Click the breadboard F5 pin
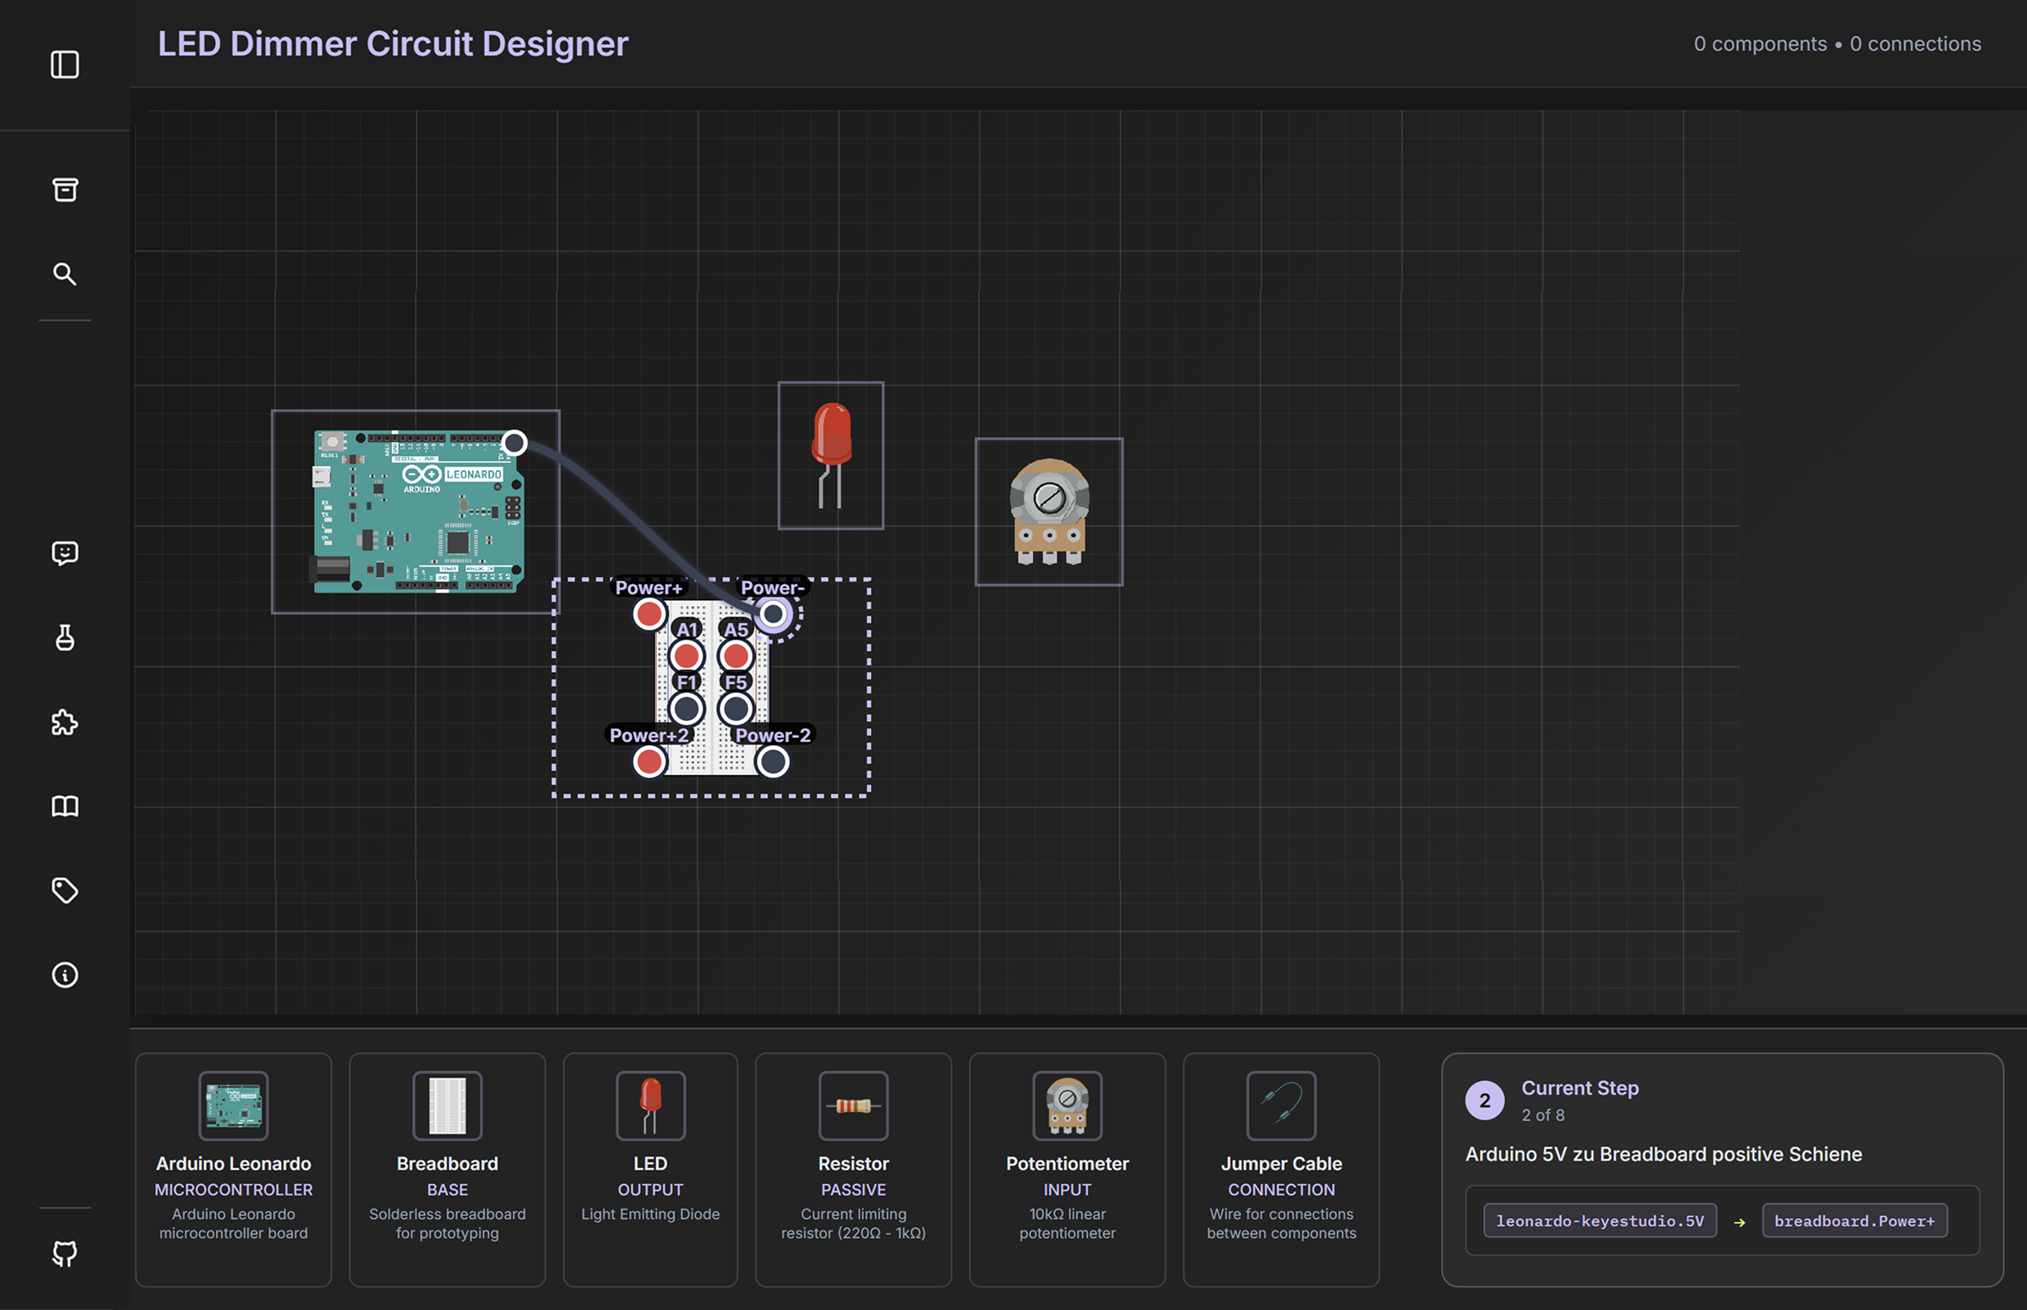The width and height of the screenshot is (2027, 1310). click(x=736, y=708)
